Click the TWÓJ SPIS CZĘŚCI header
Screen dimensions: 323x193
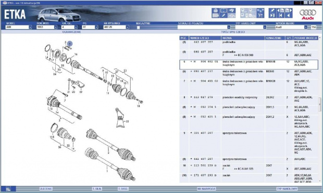(233, 32)
